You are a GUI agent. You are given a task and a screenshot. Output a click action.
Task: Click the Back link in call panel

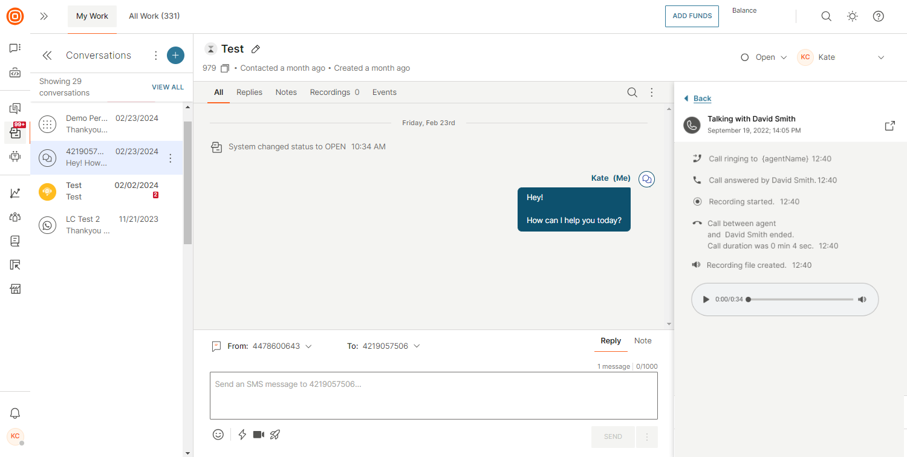point(701,99)
